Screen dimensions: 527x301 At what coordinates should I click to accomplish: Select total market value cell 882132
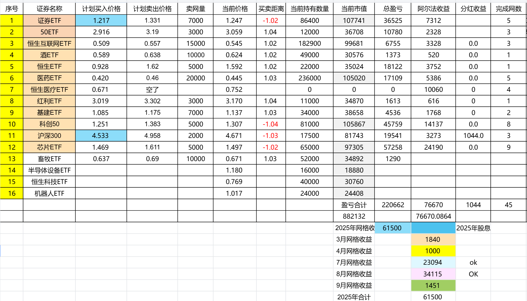pyautogui.click(x=354, y=216)
